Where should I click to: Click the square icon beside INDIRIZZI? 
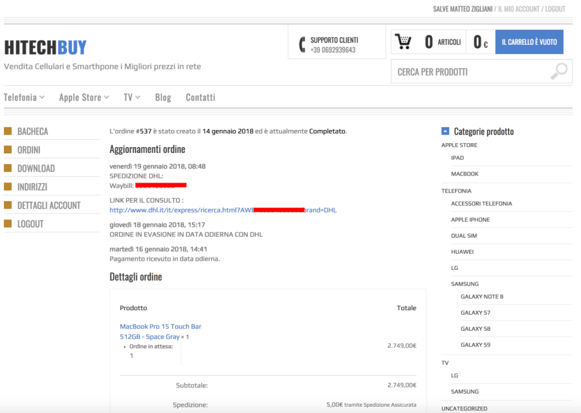[x=8, y=187]
